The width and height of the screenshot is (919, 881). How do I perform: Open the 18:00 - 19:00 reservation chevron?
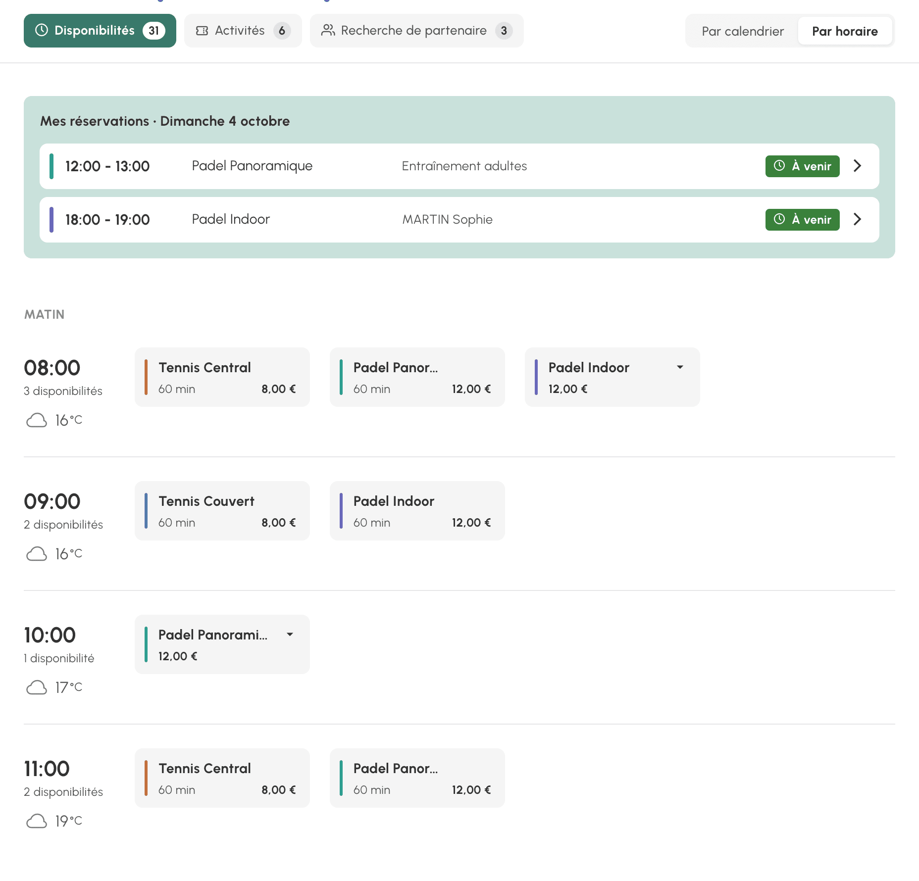click(858, 219)
